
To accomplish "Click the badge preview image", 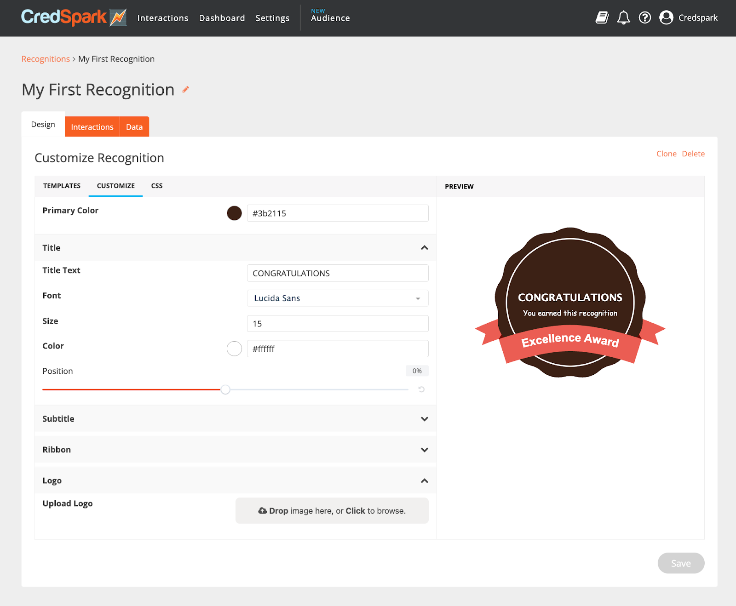I will (x=570, y=303).
